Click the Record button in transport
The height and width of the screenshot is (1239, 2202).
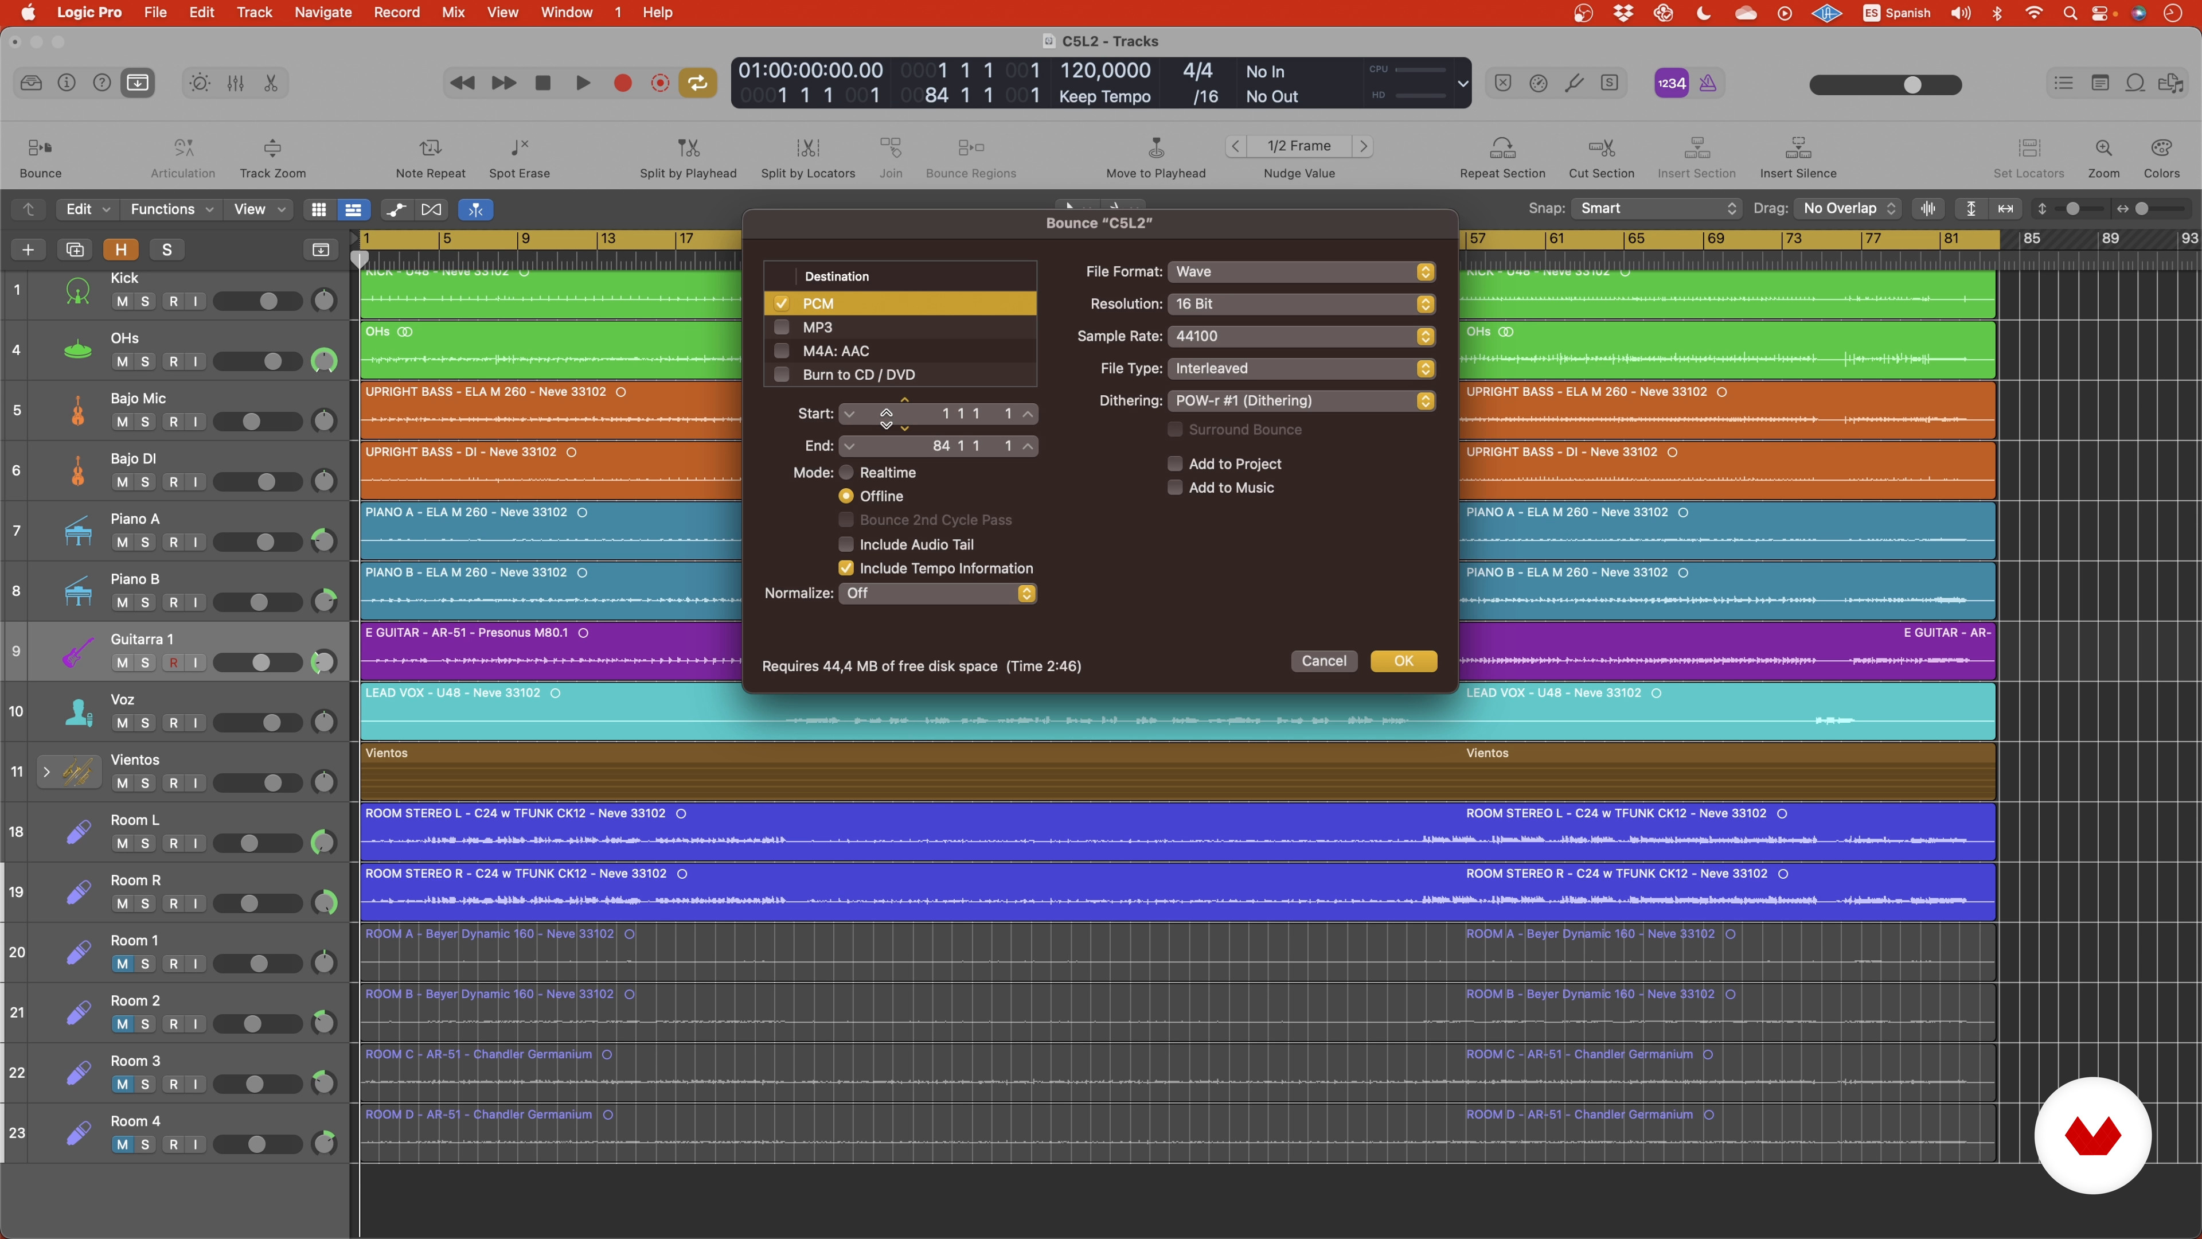coord(623,83)
